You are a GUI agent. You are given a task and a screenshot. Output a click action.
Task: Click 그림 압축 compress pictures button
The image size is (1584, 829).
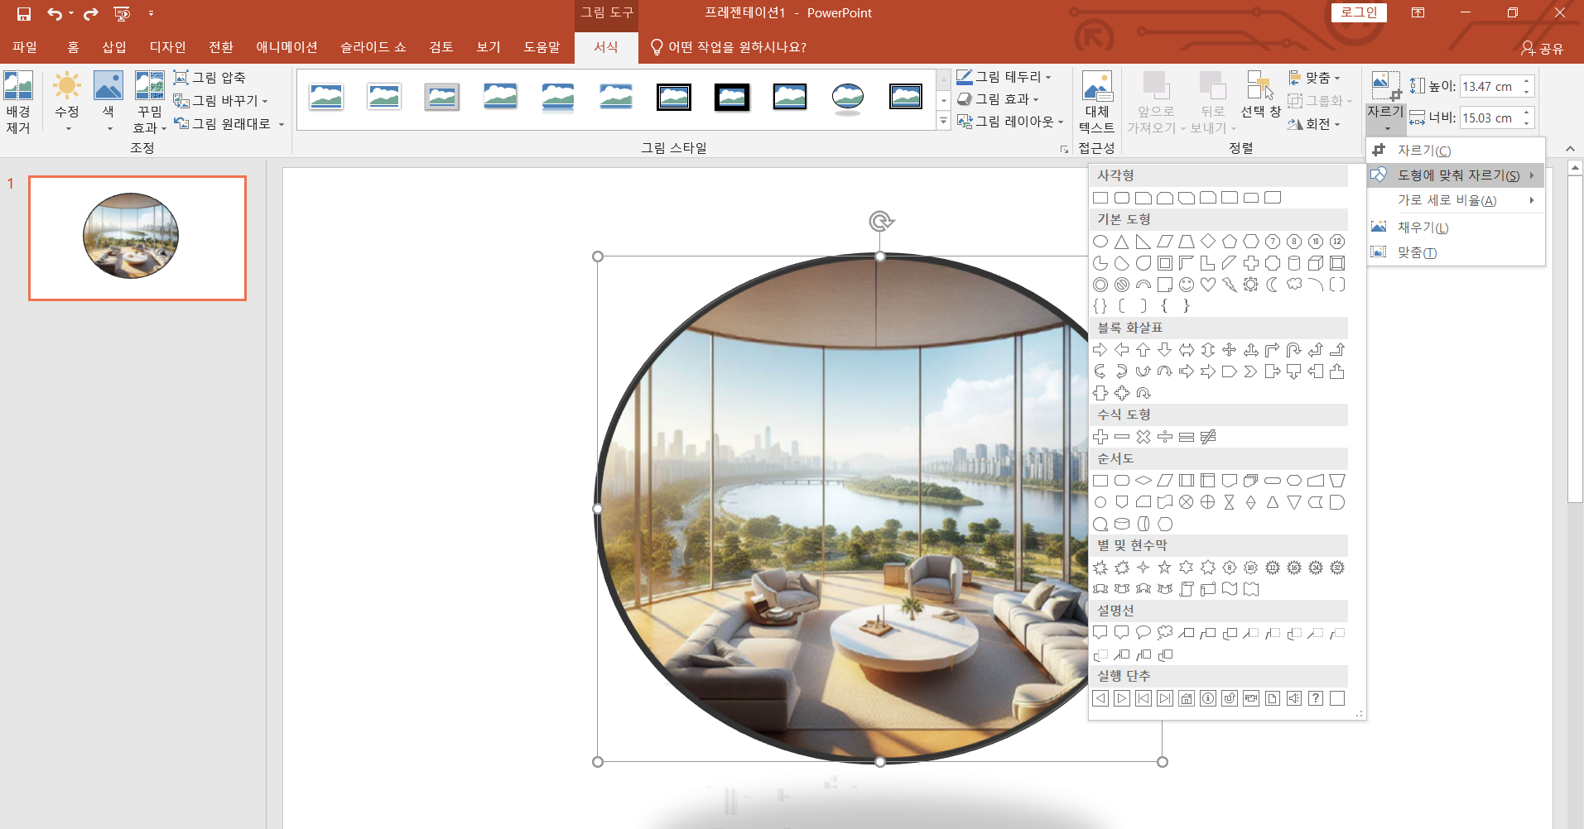(x=210, y=78)
